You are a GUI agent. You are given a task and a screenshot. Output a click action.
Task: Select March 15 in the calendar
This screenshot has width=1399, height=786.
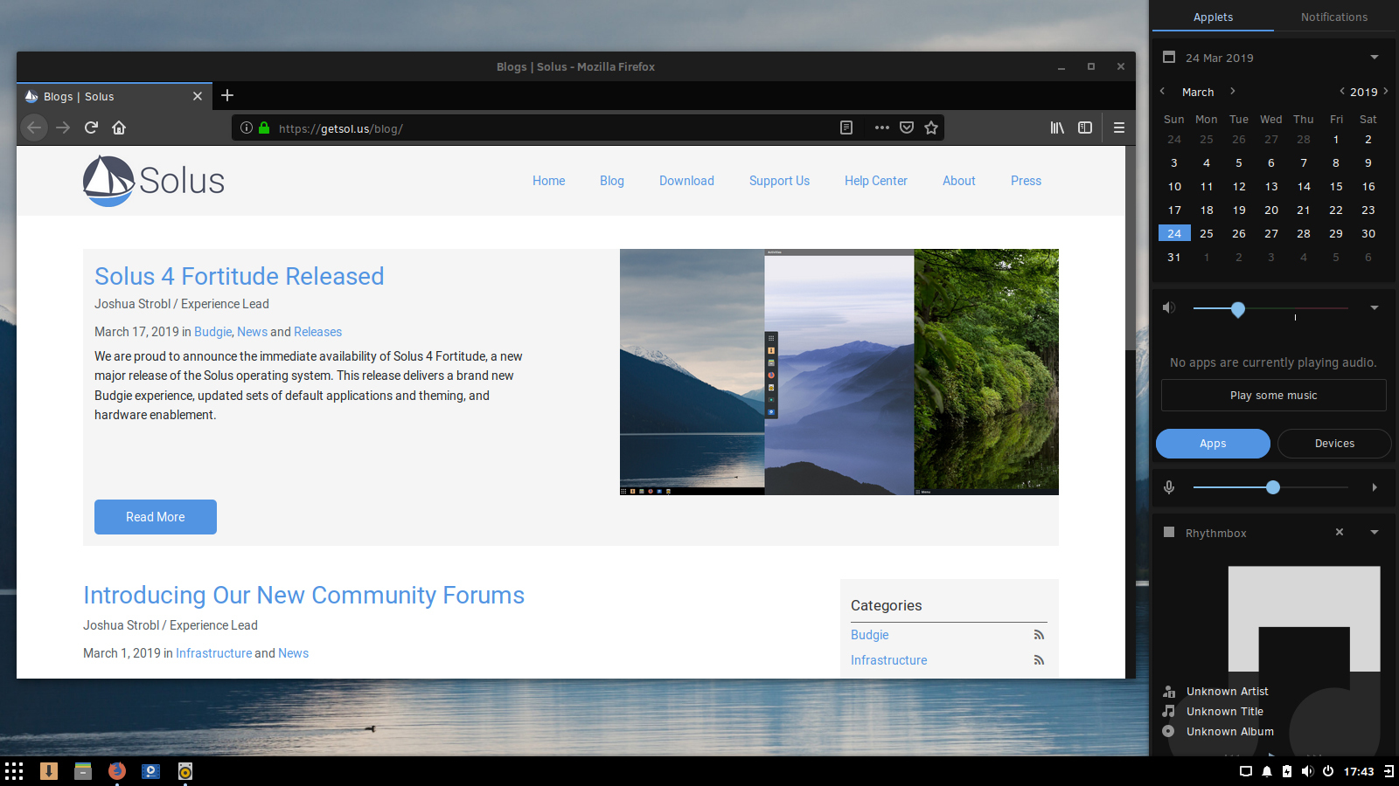(x=1336, y=186)
